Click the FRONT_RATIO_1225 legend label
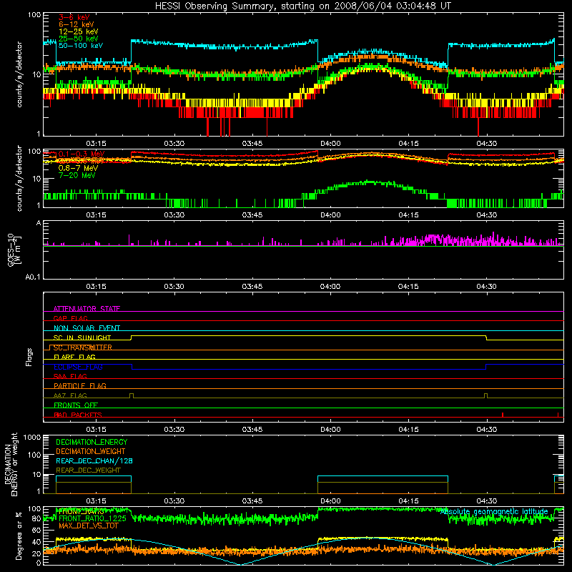This screenshot has width=572, height=572. click(x=92, y=518)
